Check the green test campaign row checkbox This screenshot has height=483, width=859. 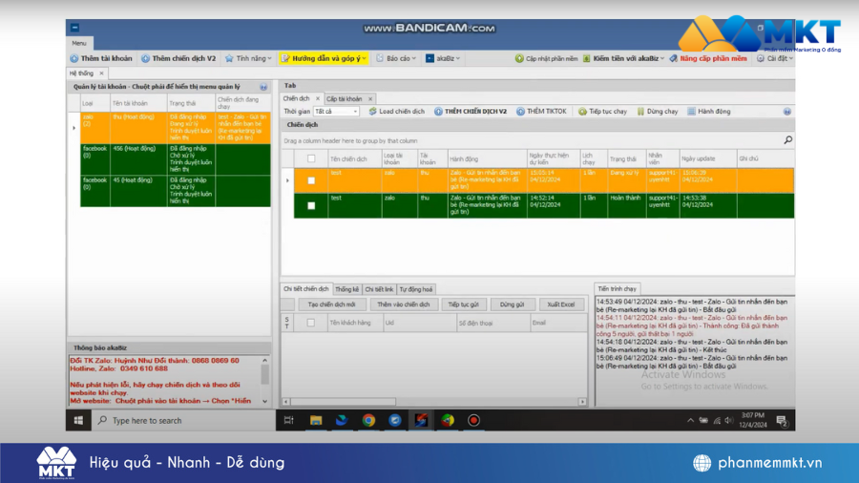311,205
